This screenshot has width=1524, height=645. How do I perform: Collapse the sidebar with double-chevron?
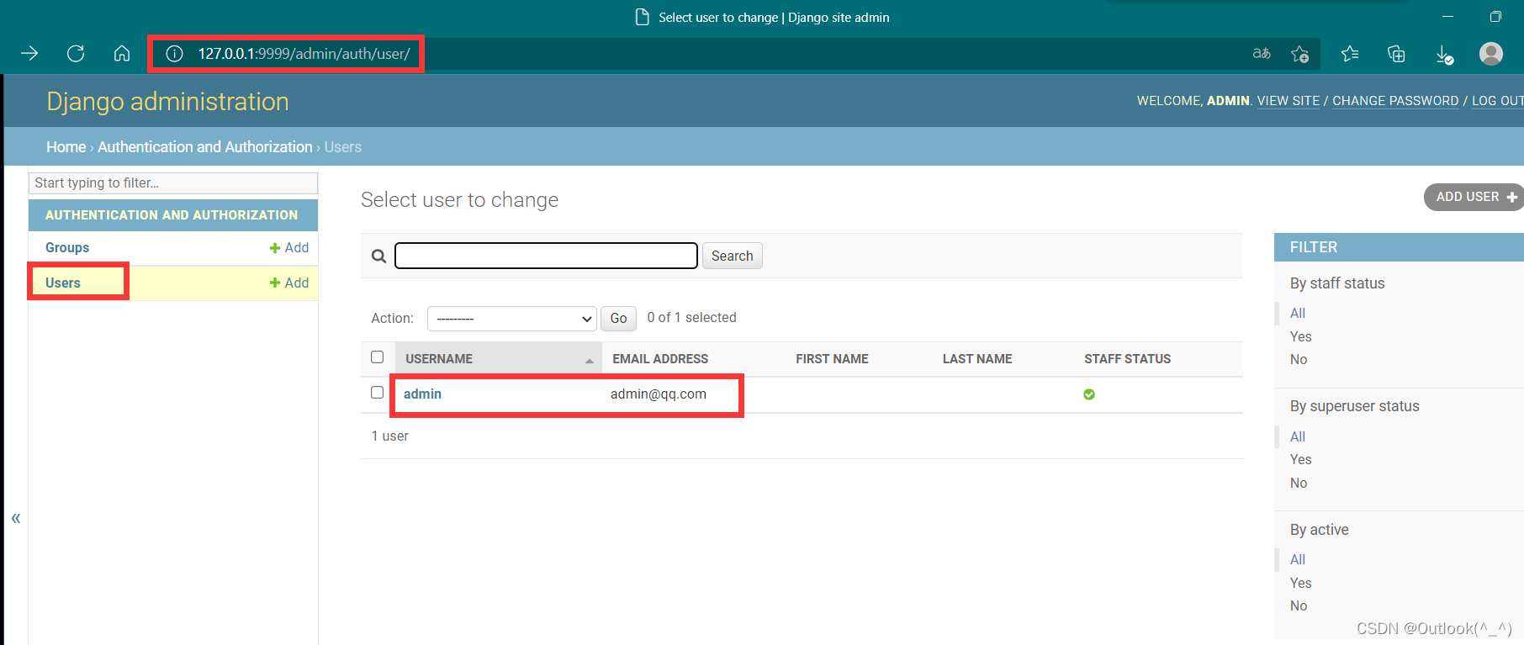(16, 518)
